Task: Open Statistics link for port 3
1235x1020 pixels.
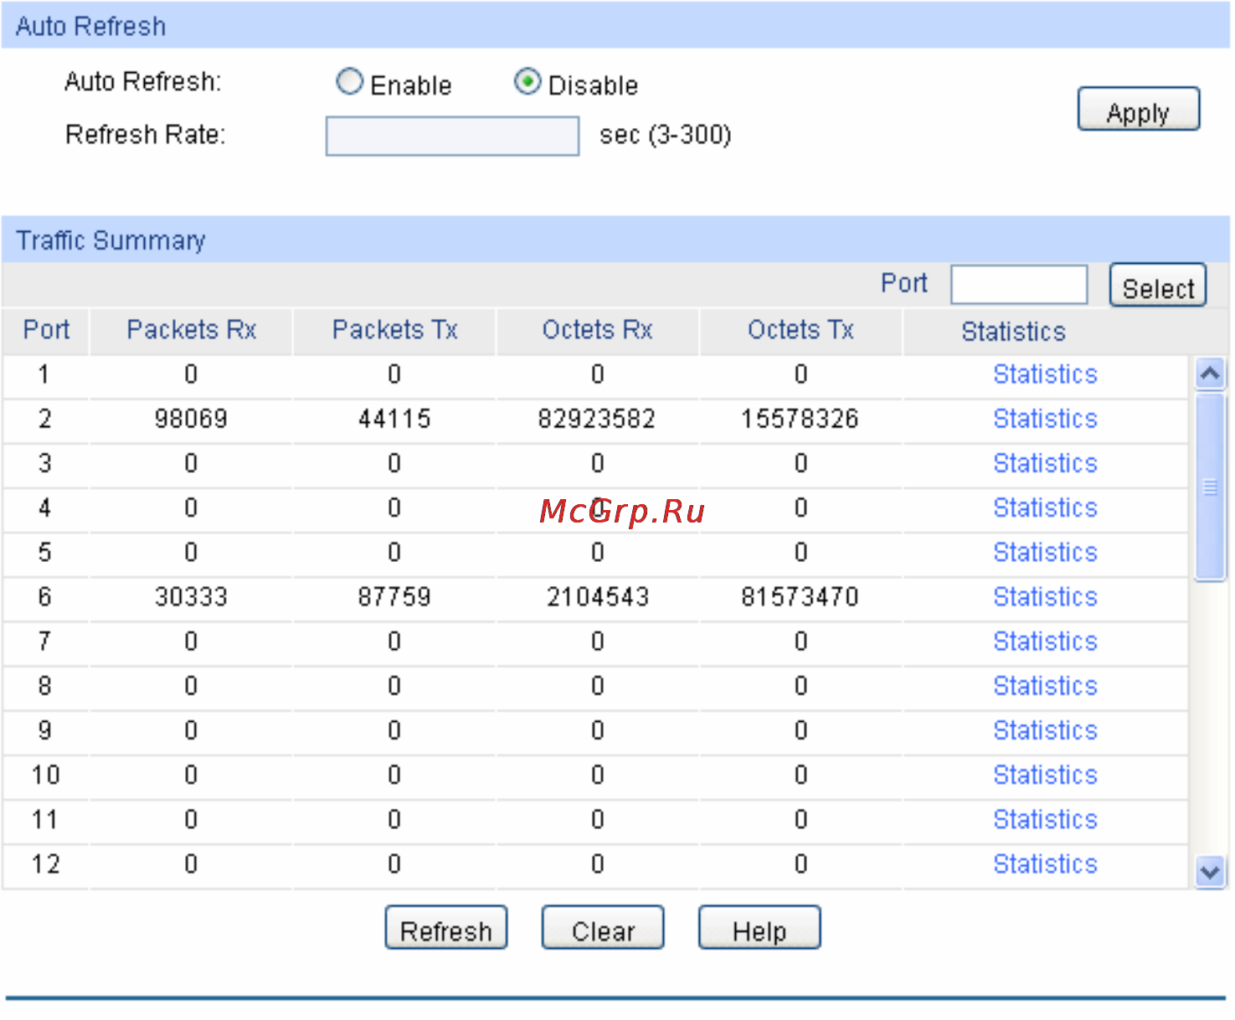Action: tap(1045, 463)
